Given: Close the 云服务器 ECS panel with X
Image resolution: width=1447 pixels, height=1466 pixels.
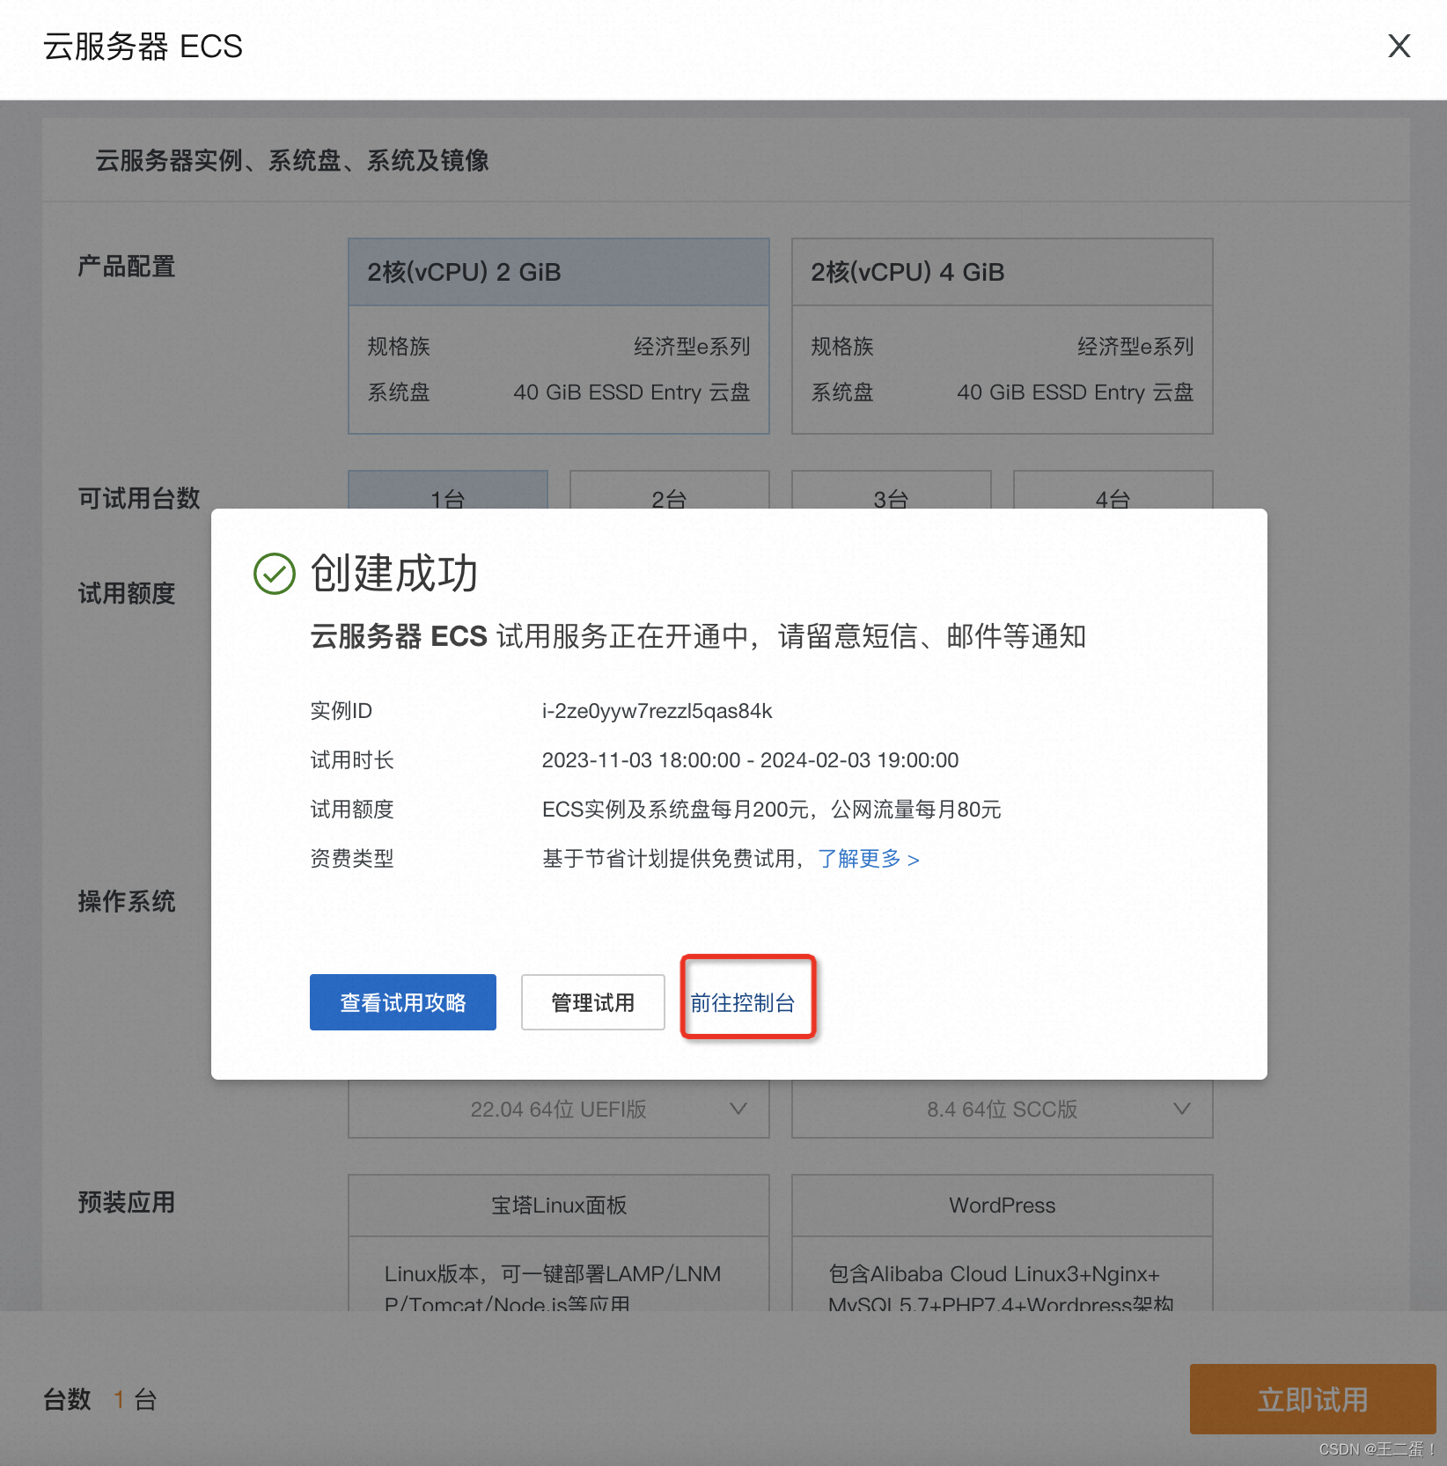Looking at the screenshot, I should click(1399, 46).
